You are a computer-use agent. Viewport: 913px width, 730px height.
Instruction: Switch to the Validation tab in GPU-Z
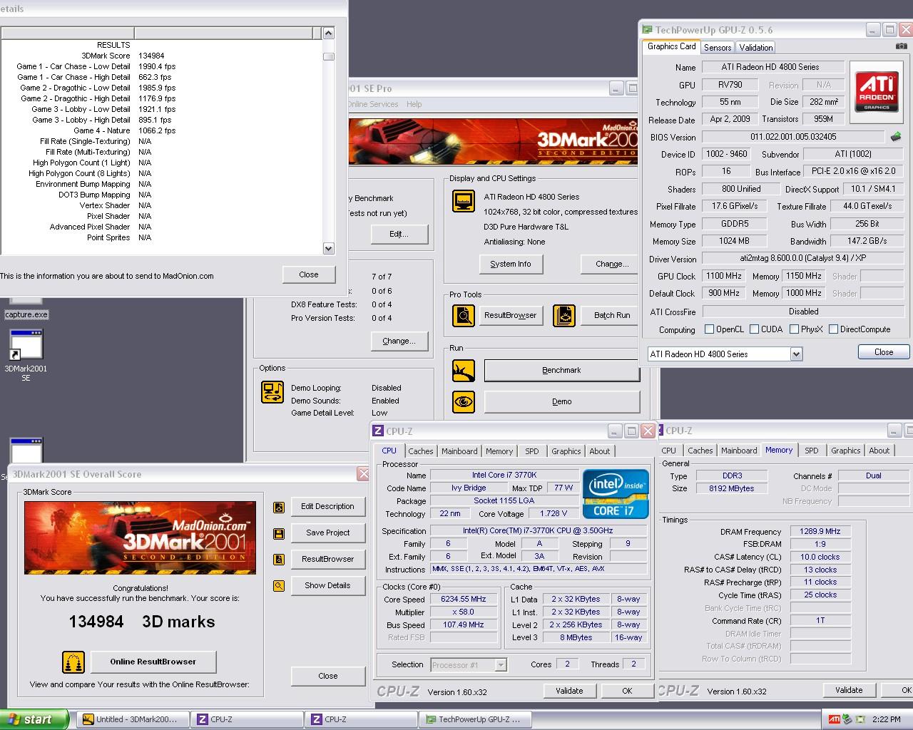tap(755, 48)
